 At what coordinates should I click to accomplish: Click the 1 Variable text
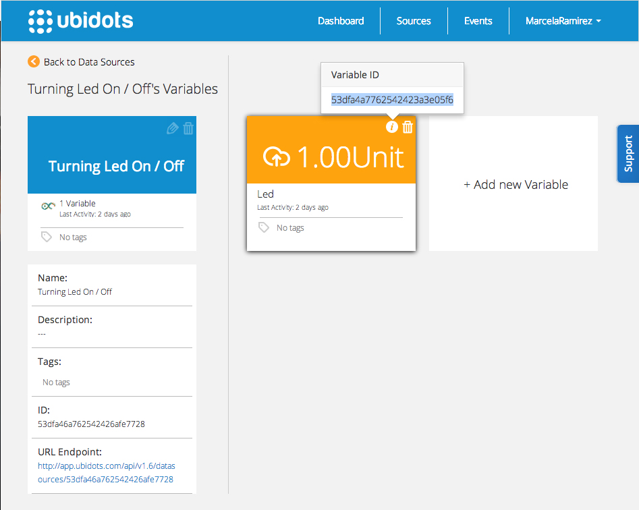pos(78,203)
